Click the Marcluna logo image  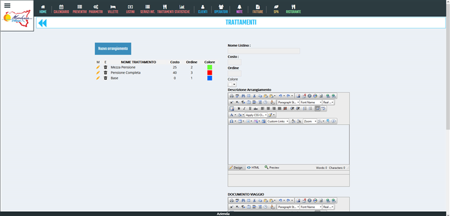pyautogui.click(x=17, y=19)
